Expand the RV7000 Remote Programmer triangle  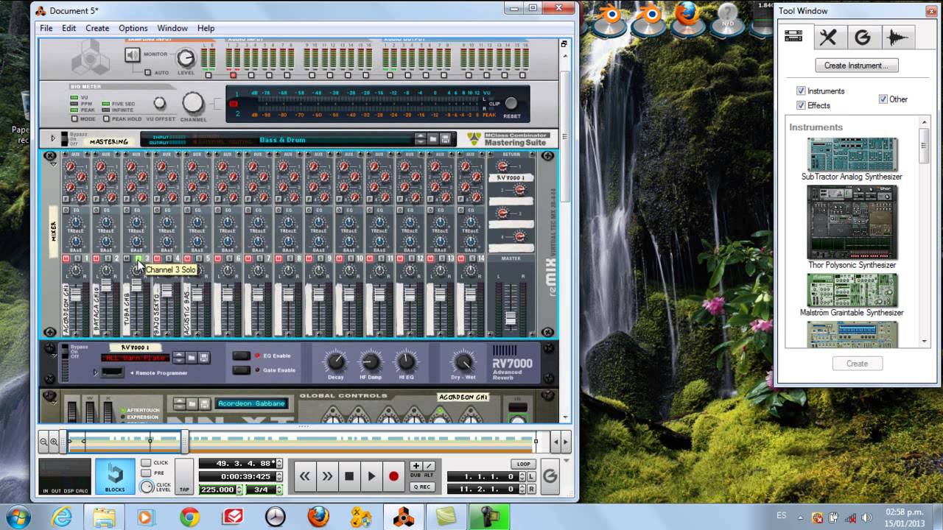[x=95, y=372]
